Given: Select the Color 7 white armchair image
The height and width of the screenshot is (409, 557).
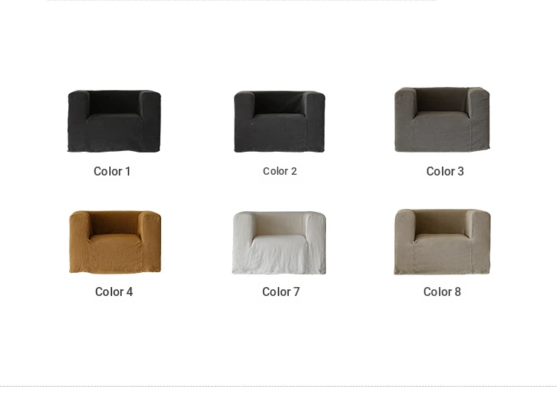Looking at the screenshot, I should pyautogui.click(x=279, y=243).
